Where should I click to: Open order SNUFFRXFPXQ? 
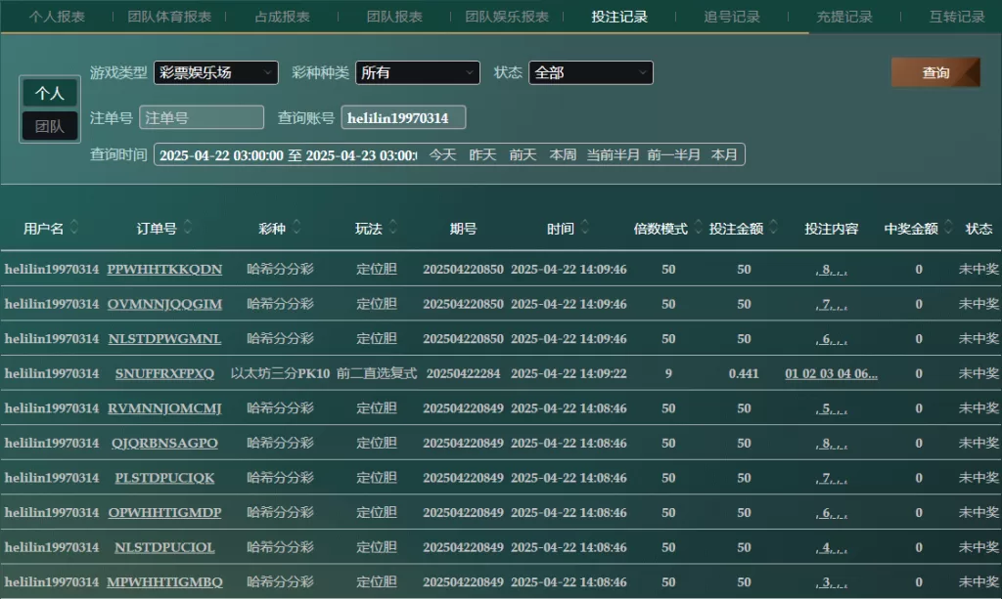[164, 374]
